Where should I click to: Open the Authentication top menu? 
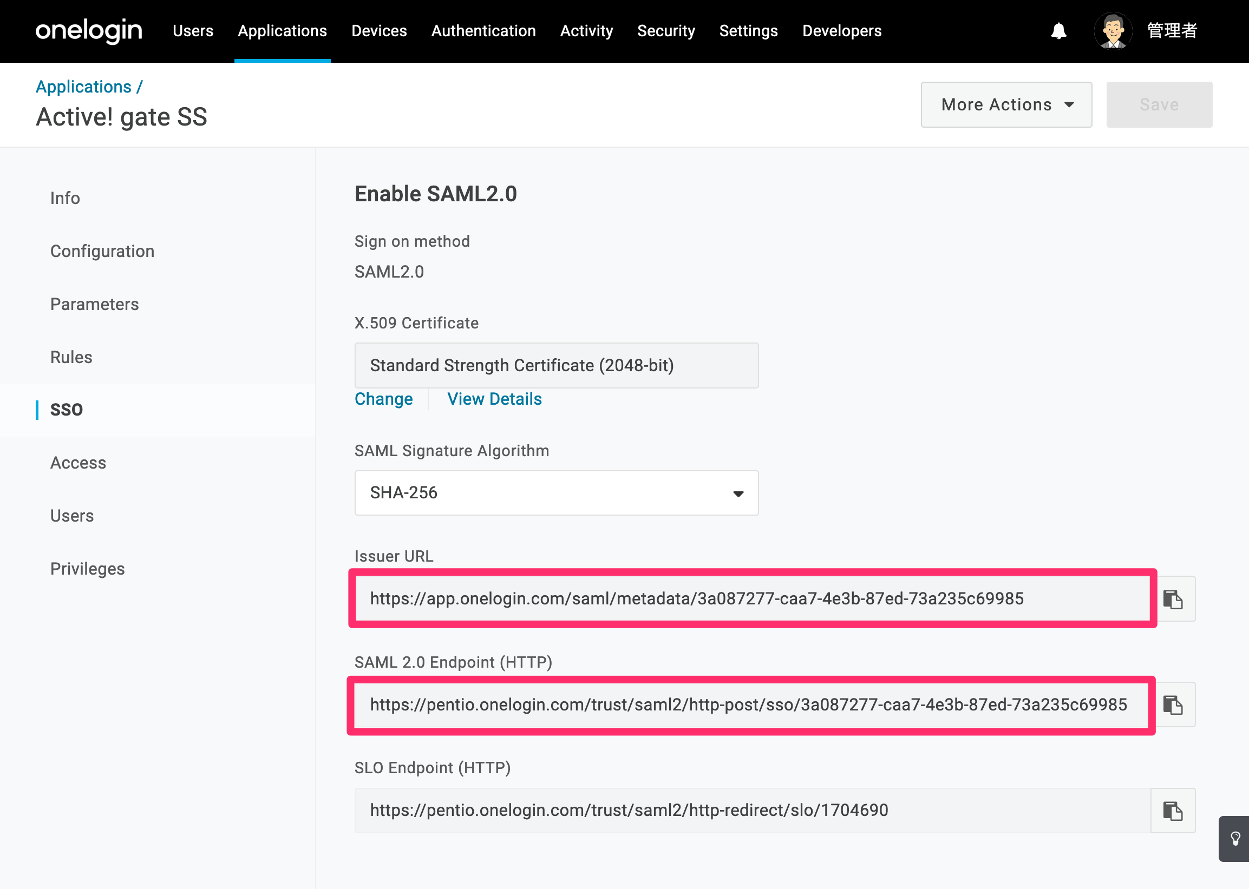click(x=483, y=31)
